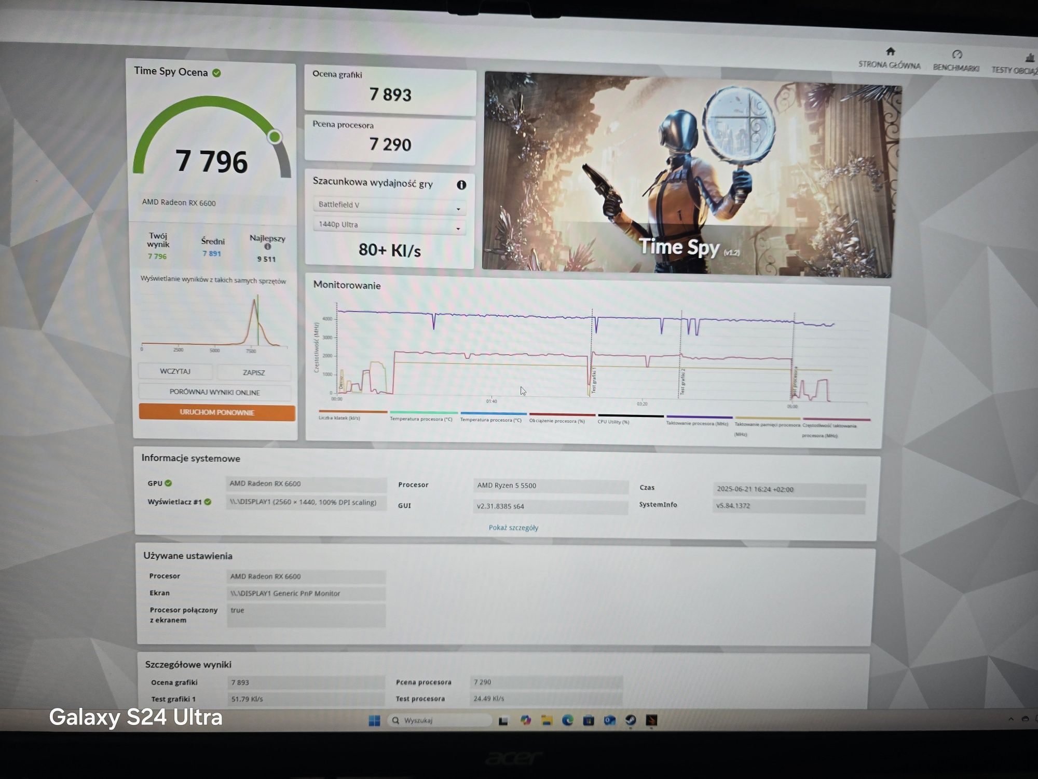This screenshot has height=779, width=1038.
Task: Click the green check next to Wyświetlacz #1
Action: (208, 502)
